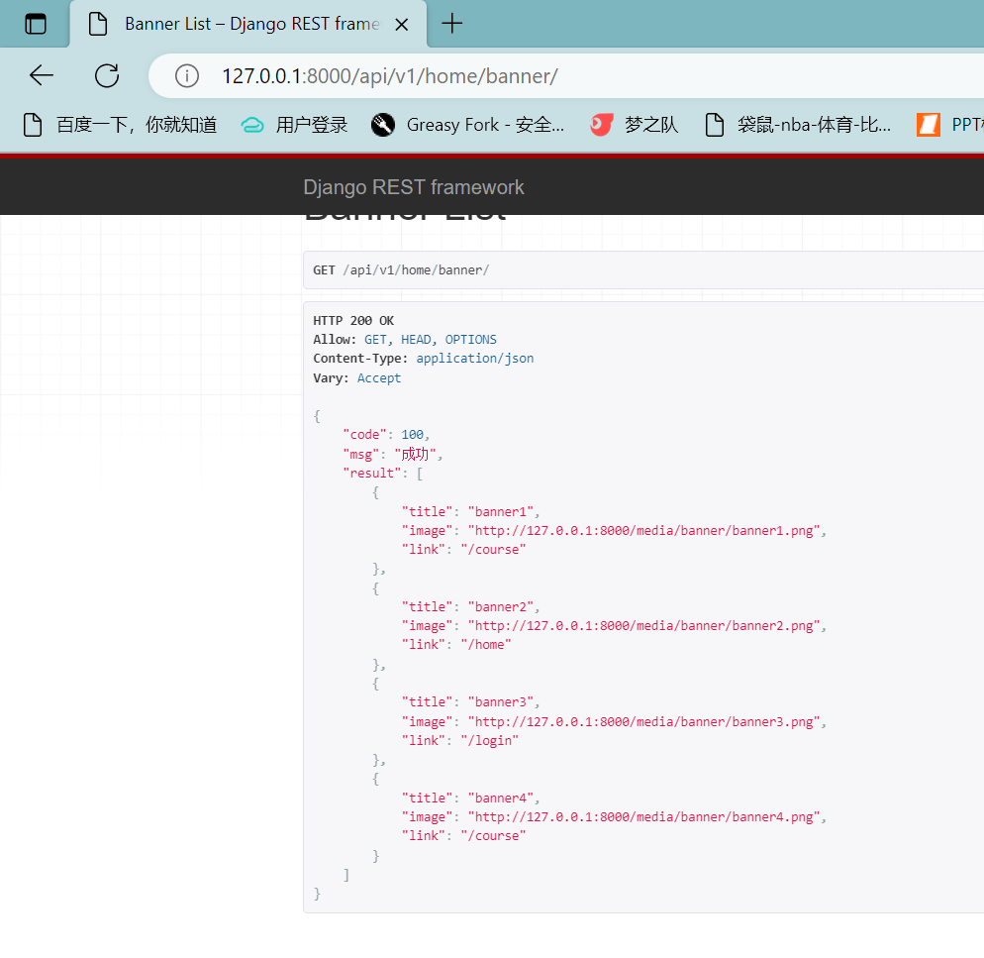This screenshot has height=958, width=984.
Task: Click the Django REST framework brand link
Action: pyautogui.click(x=414, y=187)
